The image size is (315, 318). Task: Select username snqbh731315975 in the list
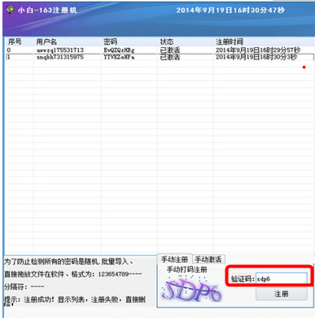point(60,57)
